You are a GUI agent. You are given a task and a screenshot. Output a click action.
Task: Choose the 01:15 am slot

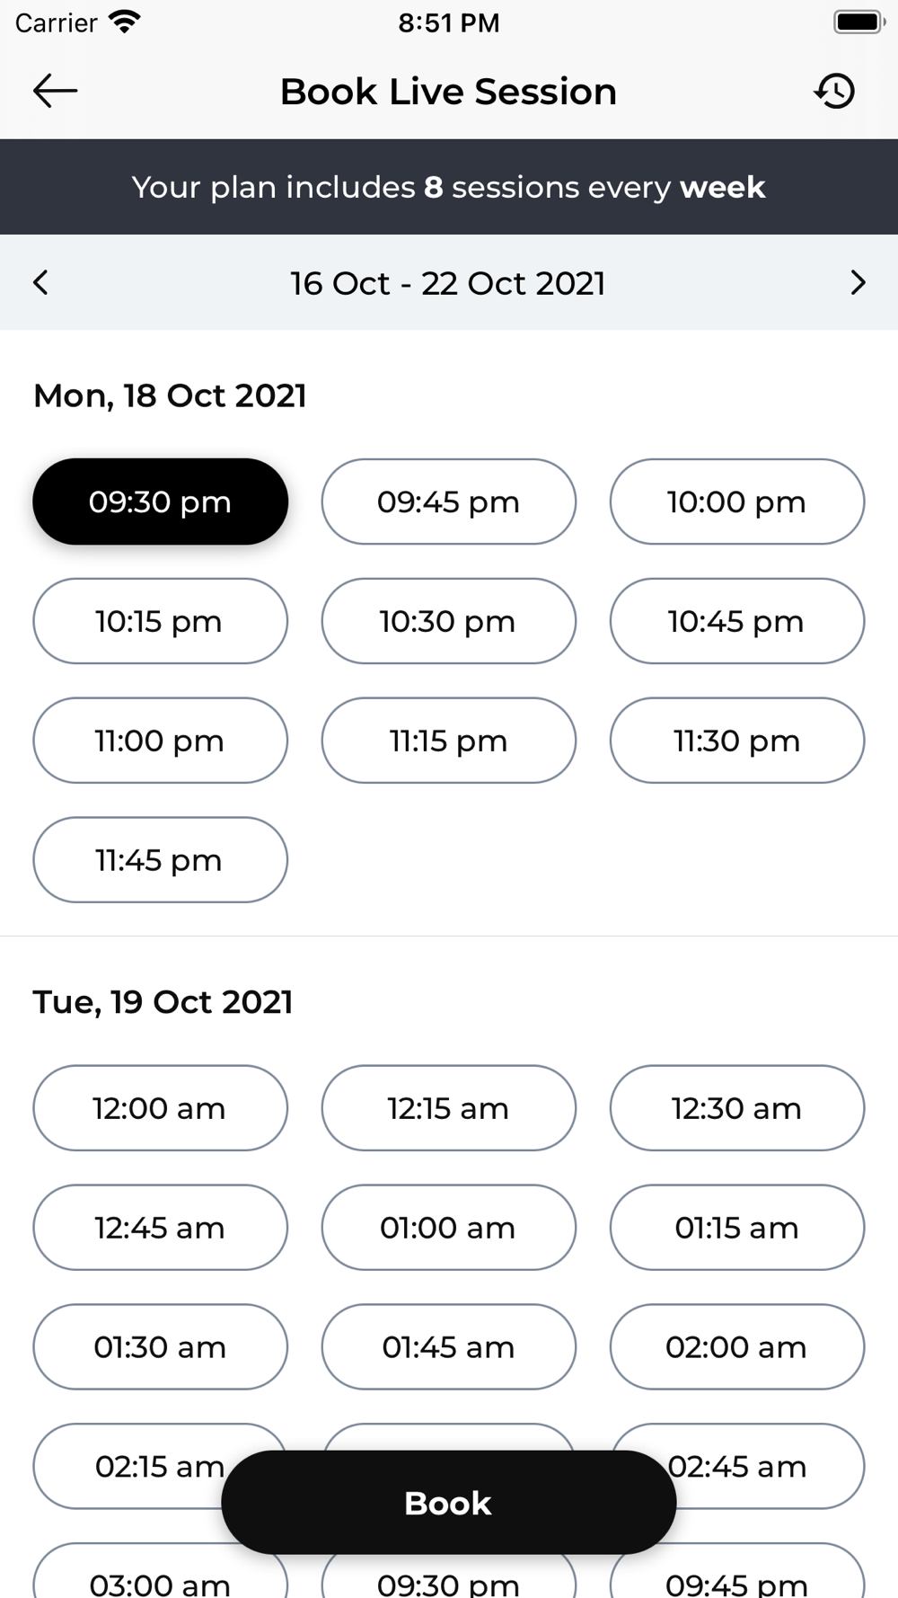tap(737, 1228)
